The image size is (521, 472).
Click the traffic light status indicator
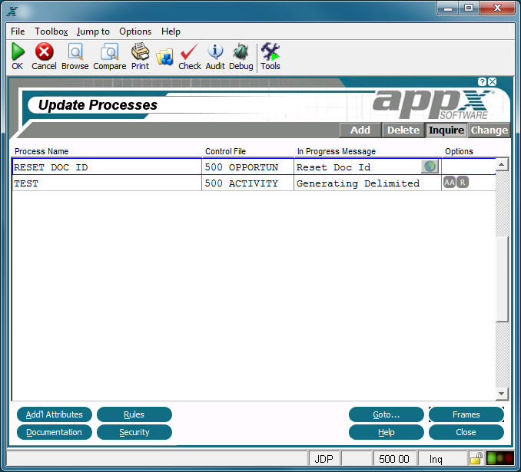[x=500, y=458]
